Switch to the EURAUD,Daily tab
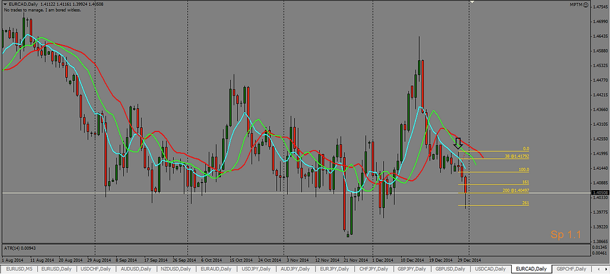The height and width of the screenshot is (274, 610). click(x=216, y=269)
